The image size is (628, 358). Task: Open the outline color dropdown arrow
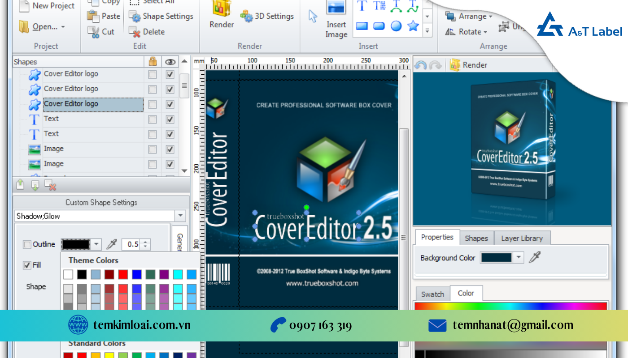pyautogui.click(x=96, y=244)
